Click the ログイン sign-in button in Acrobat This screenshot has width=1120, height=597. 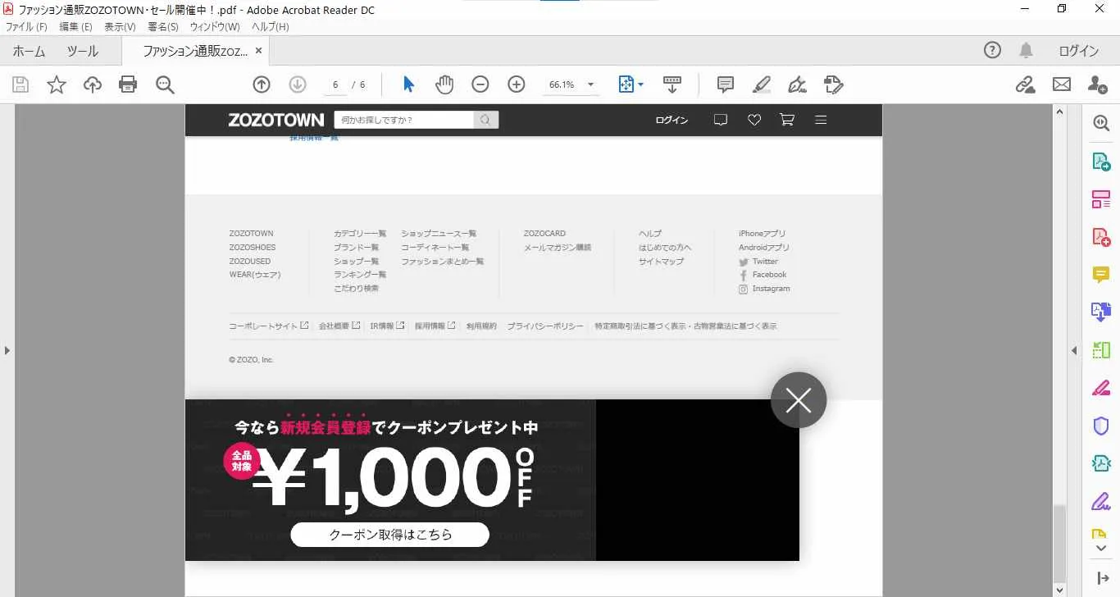tap(1078, 51)
